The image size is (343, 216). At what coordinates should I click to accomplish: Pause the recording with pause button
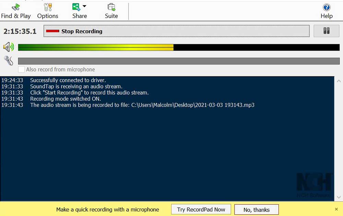[326, 31]
